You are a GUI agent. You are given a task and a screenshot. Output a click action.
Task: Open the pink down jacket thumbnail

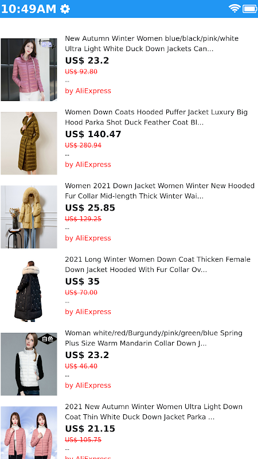click(x=29, y=69)
